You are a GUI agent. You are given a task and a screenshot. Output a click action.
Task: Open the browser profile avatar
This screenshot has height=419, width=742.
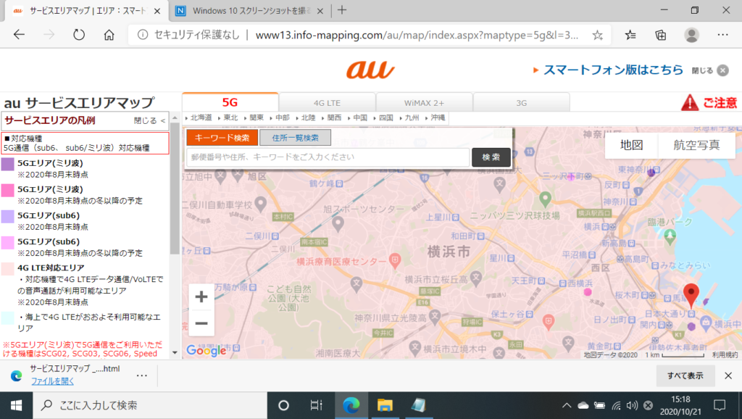pyautogui.click(x=691, y=35)
